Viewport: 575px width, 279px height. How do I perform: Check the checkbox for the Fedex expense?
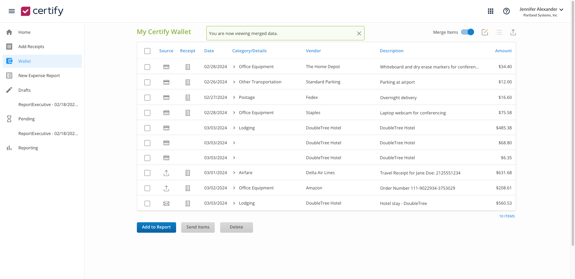(147, 97)
